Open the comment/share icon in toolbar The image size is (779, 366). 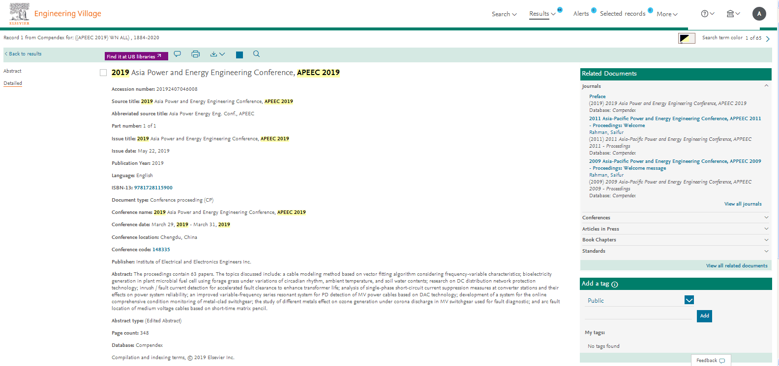[178, 54]
